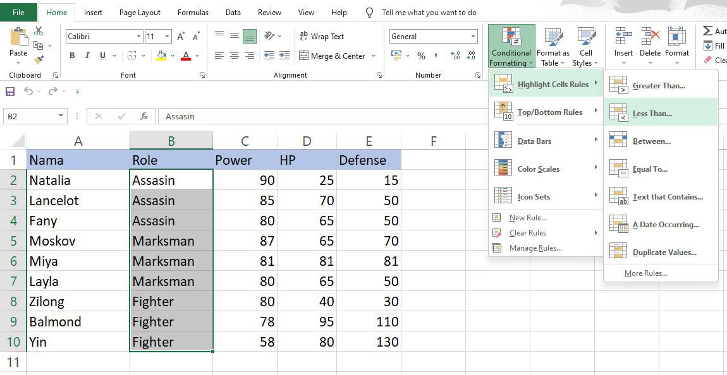Click Manage Rules... in the menu

tap(546, 248)
